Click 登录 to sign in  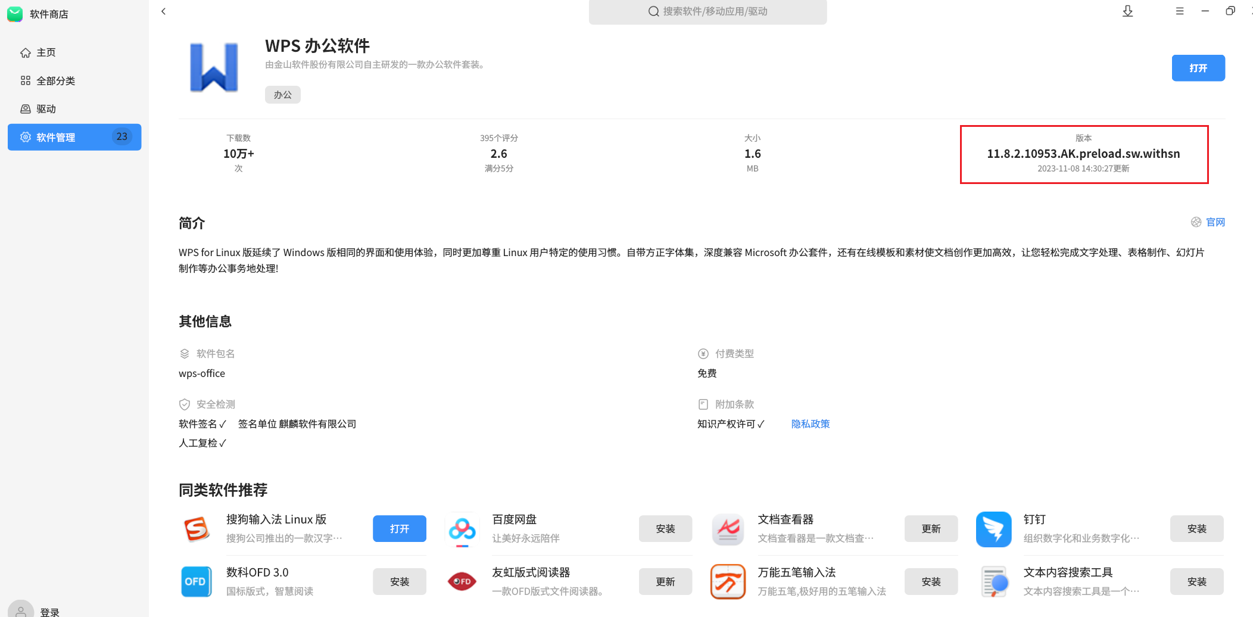tap(49, 612)
